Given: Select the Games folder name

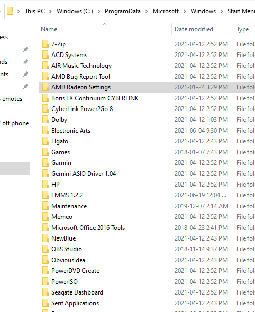Looking at the screenshot, I should 61,152.
